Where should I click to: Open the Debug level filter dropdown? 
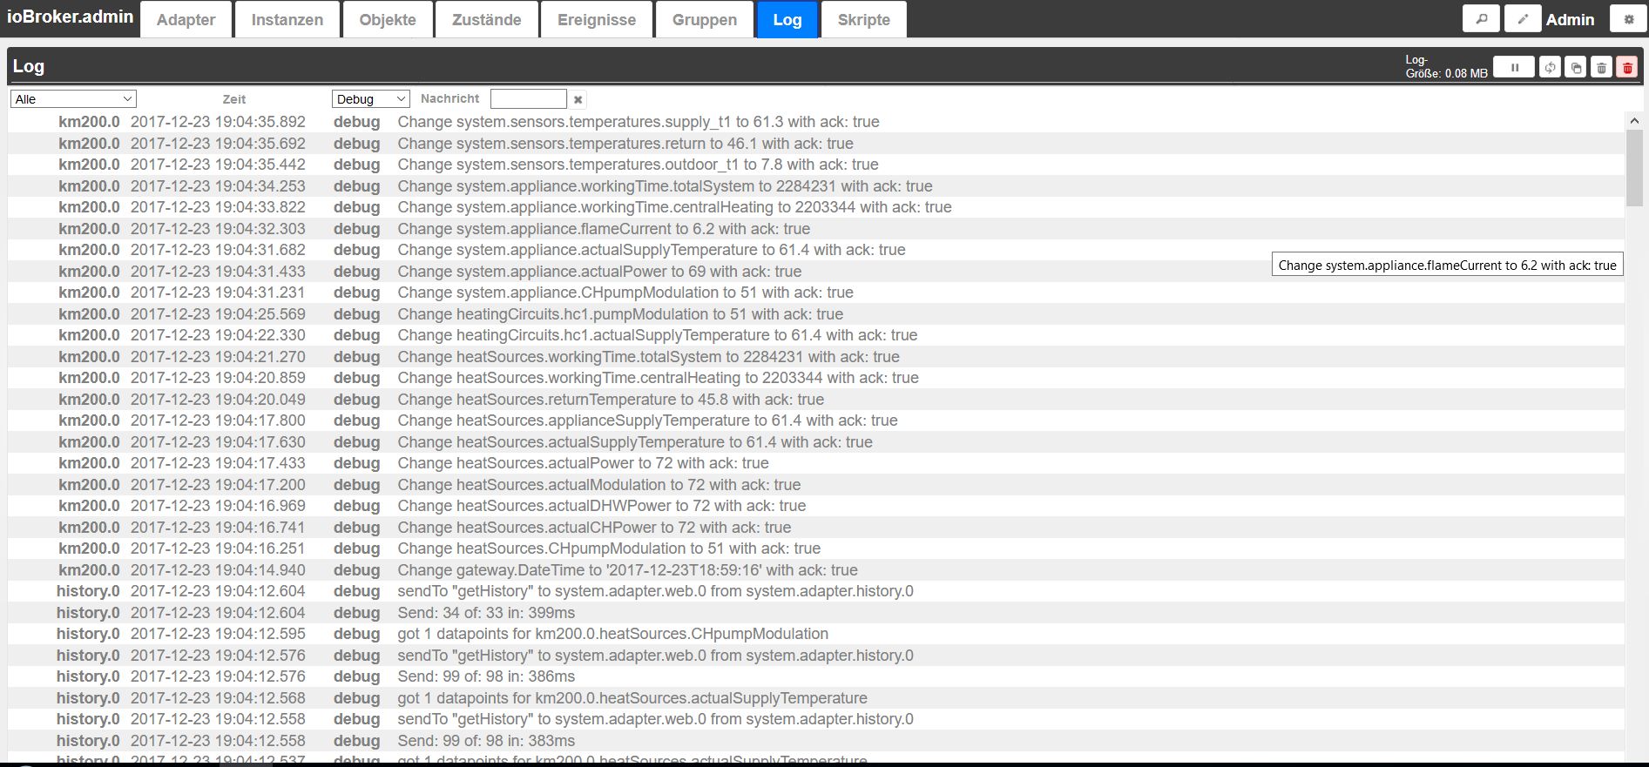click(x=371, y=99)
